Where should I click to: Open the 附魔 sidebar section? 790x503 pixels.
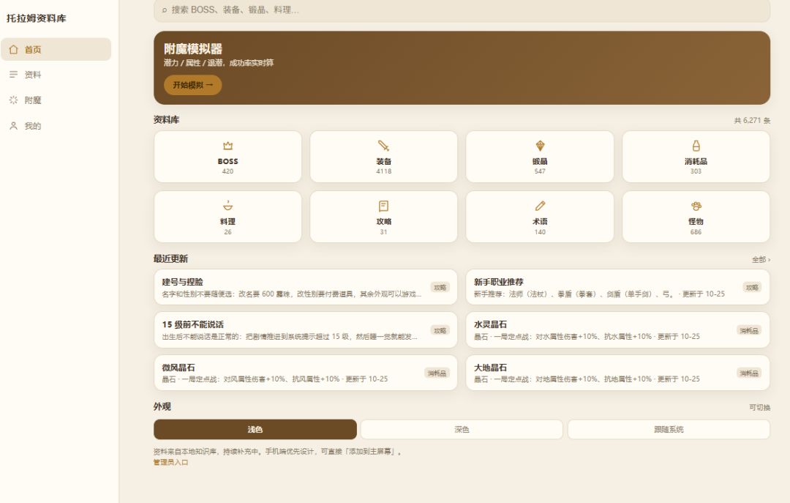56,100
